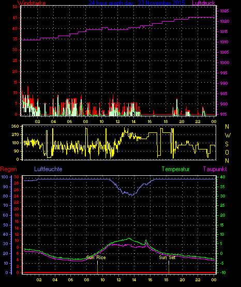Click the magenta 'Taupunkt' legend label
241x287 pixels.
tap(215, 169)
